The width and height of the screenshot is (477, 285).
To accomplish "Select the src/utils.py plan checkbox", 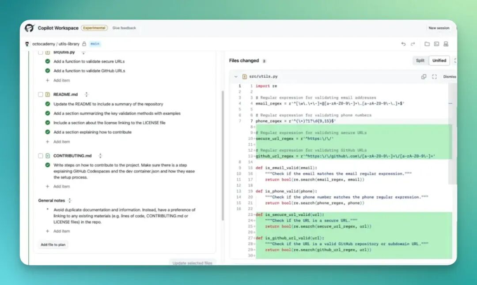I will [x=41, y=52].
